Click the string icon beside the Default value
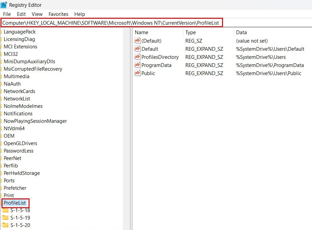Viewport: 312px width, 230px height. coord(137,49)
